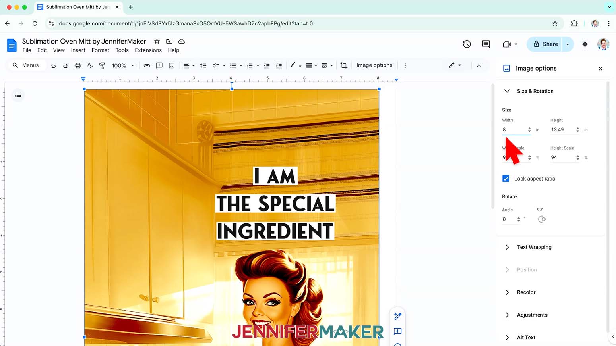
Task: Select the Crop image tool
Action: 344,65
